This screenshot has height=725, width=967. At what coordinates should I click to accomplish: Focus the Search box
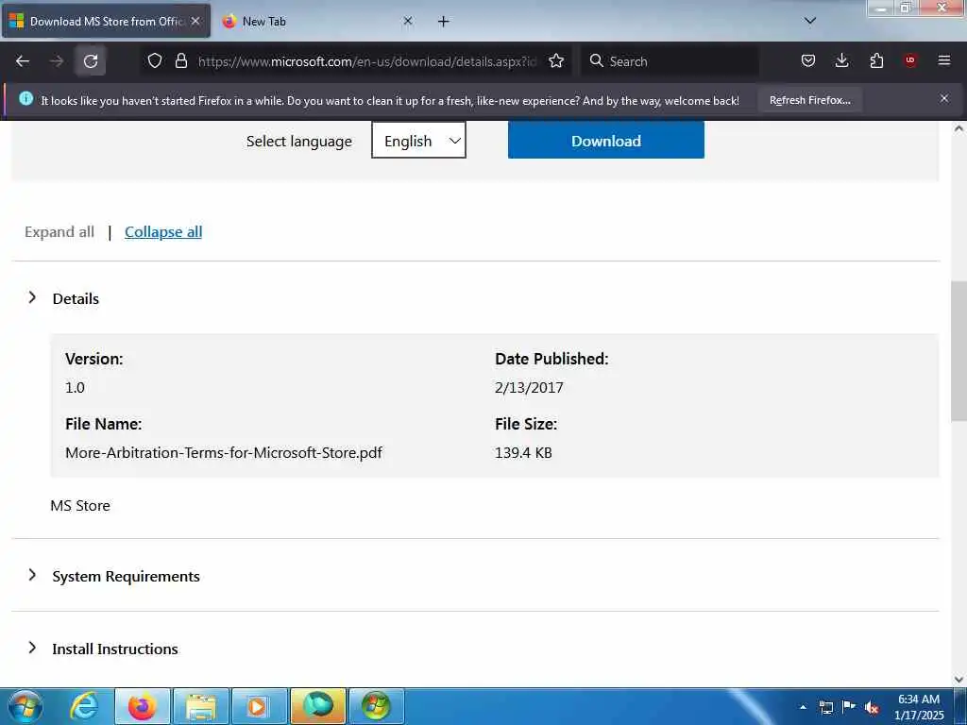(x=670, y=61)
